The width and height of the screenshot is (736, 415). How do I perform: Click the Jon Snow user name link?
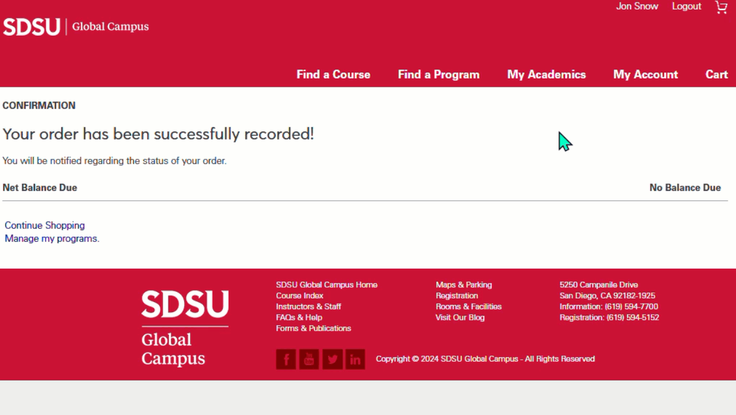click(x=637, y=7)
